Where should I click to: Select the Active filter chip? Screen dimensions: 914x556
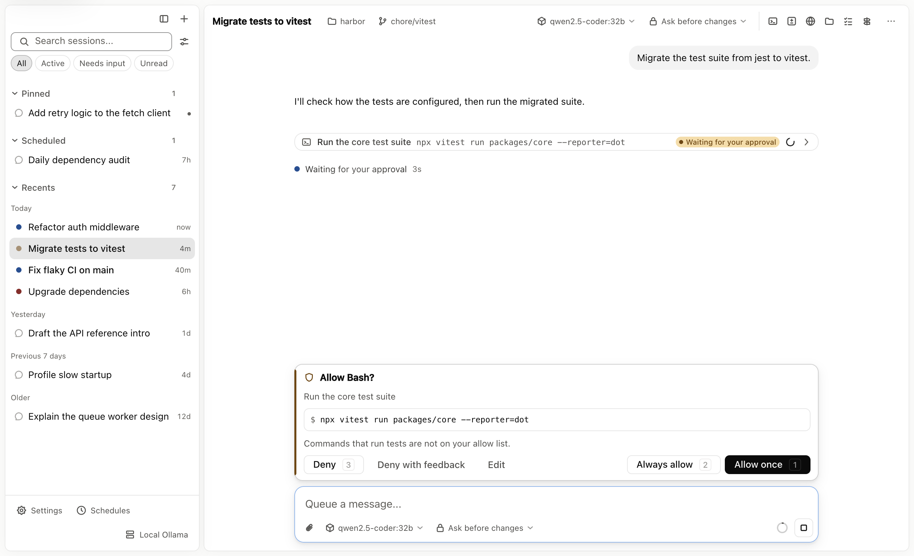(53, 63)
